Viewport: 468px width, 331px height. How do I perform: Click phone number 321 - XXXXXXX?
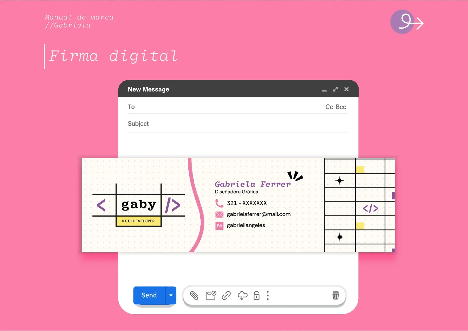247,203
